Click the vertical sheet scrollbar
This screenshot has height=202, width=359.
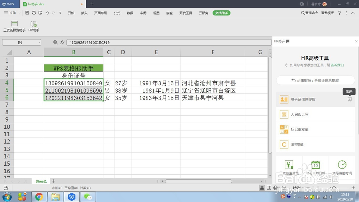270,105
